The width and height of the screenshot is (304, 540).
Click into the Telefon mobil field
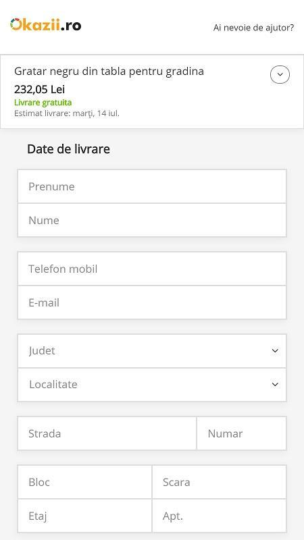click(152, 269)
